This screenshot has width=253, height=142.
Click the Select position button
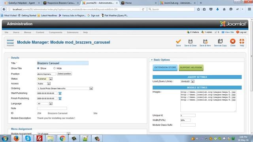(64, 74)
